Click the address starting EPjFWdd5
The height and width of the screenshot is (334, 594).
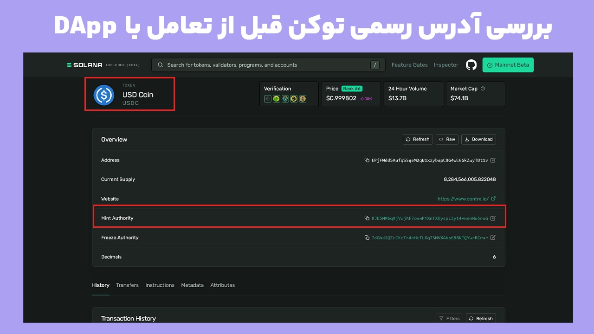[429, 160]
